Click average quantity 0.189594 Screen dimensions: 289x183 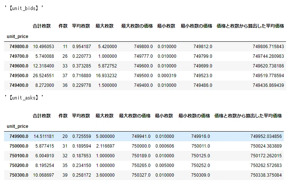[82, 146]
